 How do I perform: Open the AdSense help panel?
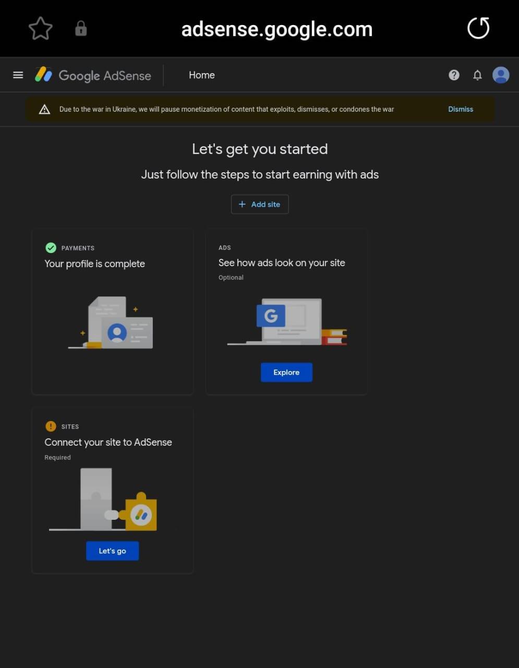(x=454, y=75)
